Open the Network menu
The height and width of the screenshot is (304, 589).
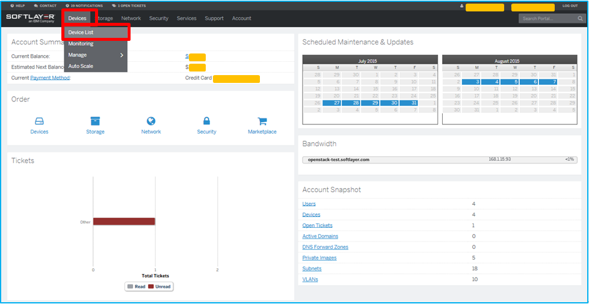[x=131, y=19]
